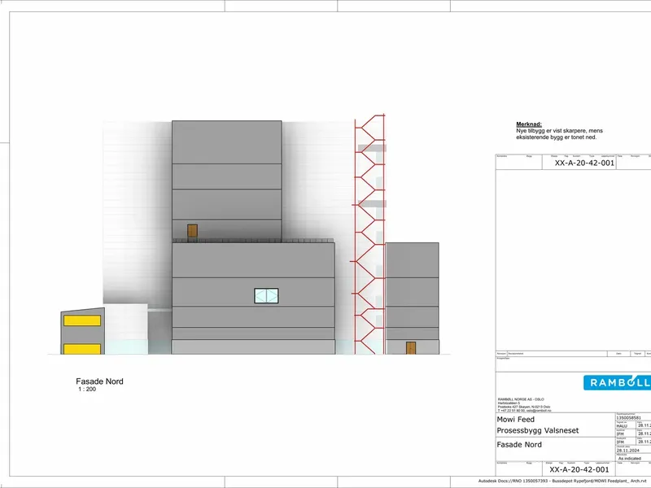Click the red lattice stair tower
Screen dimensions: 651x488
click(x=369, y=234)
